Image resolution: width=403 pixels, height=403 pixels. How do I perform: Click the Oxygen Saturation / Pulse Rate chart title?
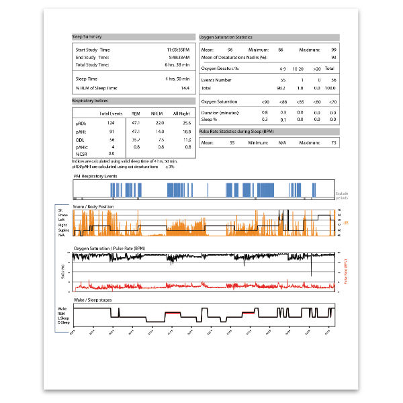click(109, 249)
